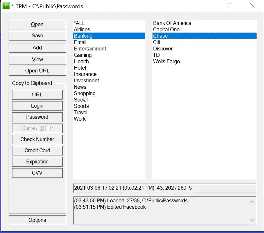Image resolution: width=264 pixels, height=233 pixels.
Task: Select the Work category
Action: click(109, 119)
